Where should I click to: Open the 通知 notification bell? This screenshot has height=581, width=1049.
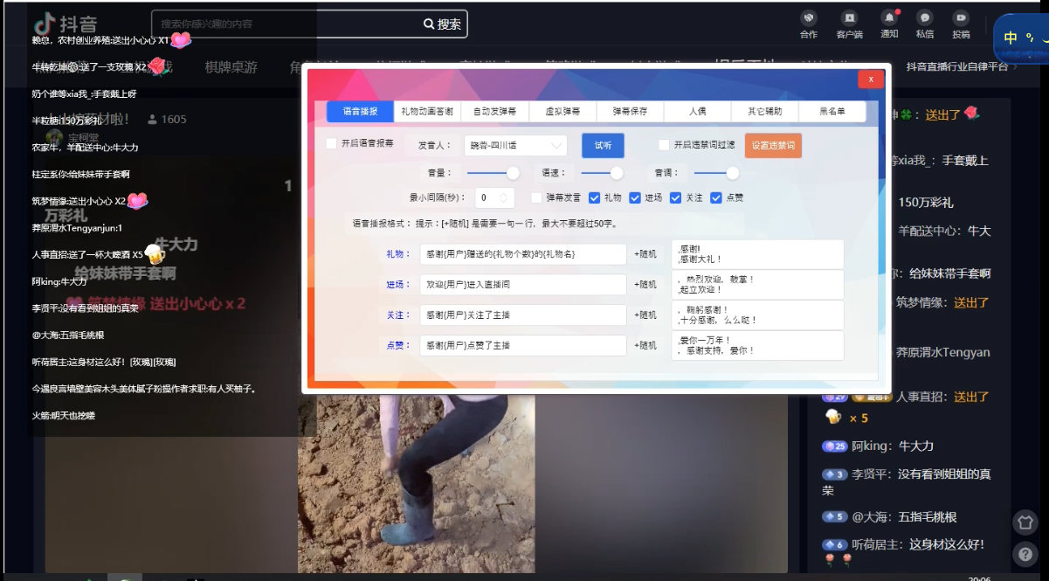889,24
